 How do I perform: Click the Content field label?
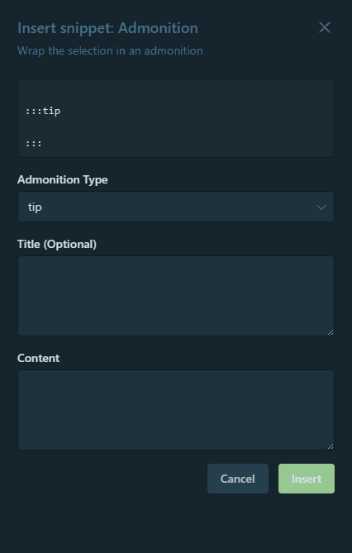tap(39, 358)
